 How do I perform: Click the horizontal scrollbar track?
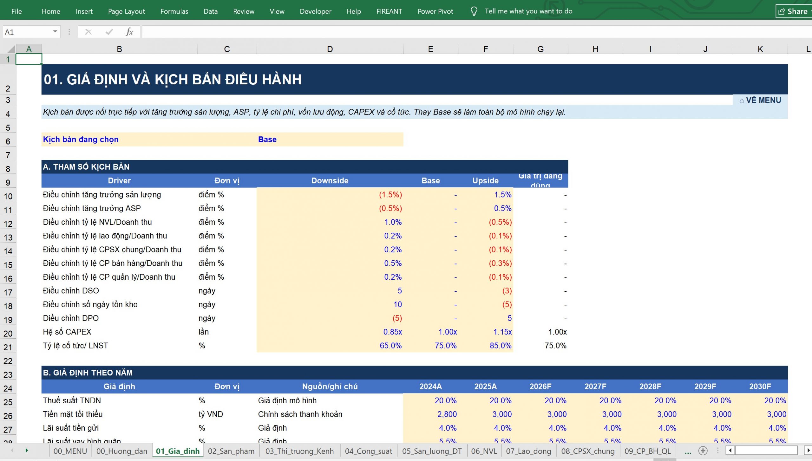point(766,451)
